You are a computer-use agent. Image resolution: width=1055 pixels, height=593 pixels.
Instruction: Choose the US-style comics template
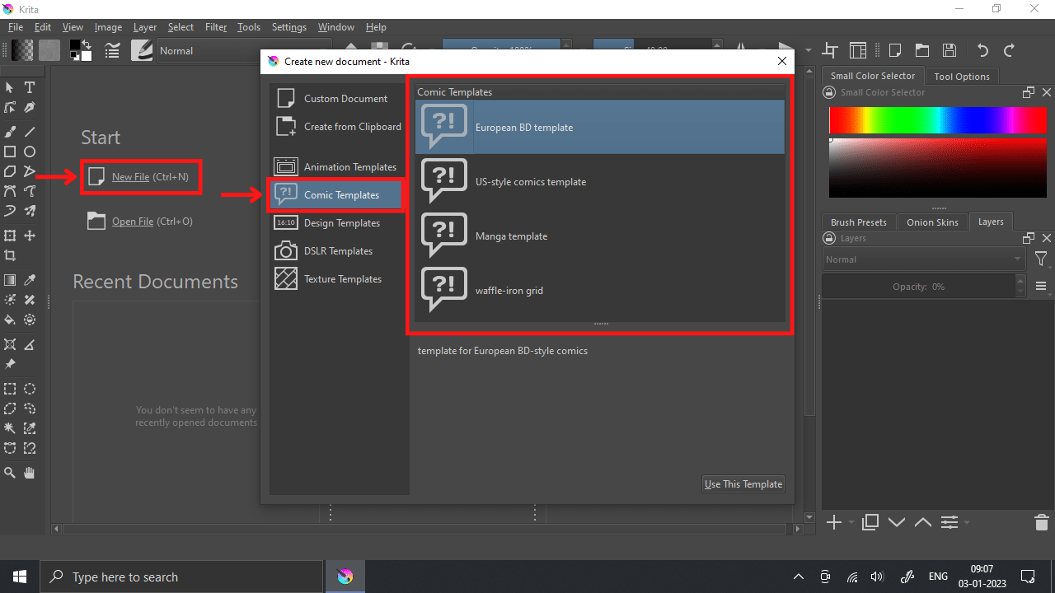pos(600,182)
